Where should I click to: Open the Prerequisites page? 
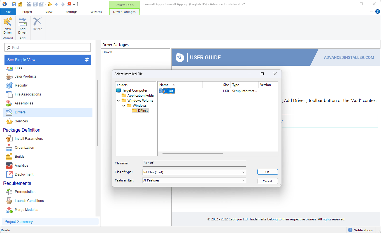click(25, 192)
